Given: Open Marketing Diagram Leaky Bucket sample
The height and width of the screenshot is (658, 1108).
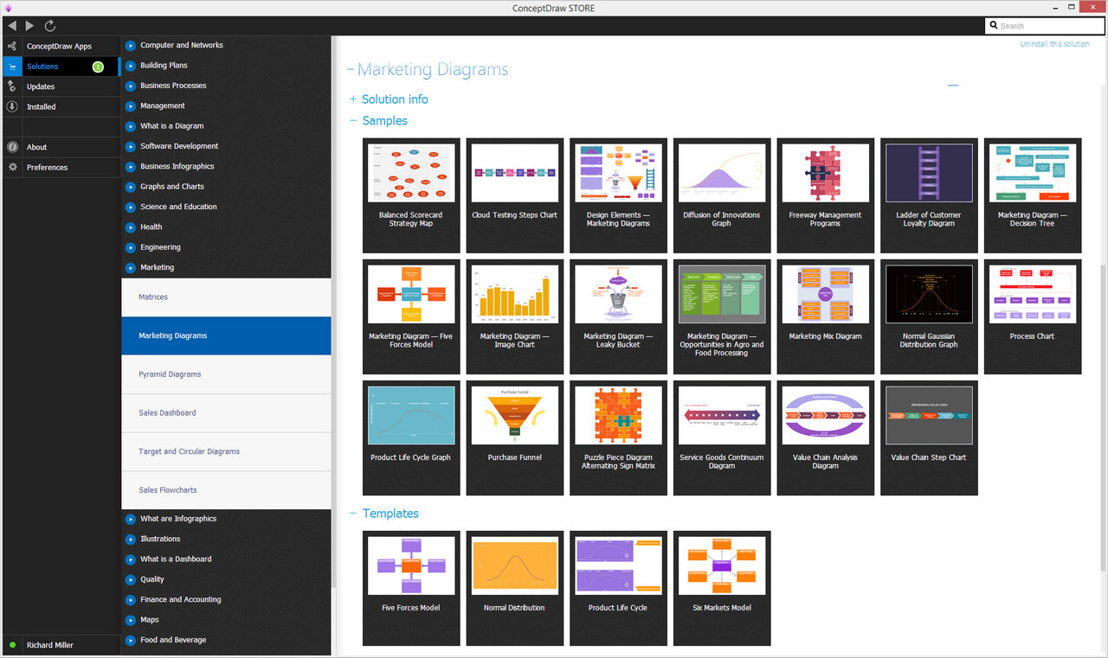Looking at the screenshot, I should (618, 316).
